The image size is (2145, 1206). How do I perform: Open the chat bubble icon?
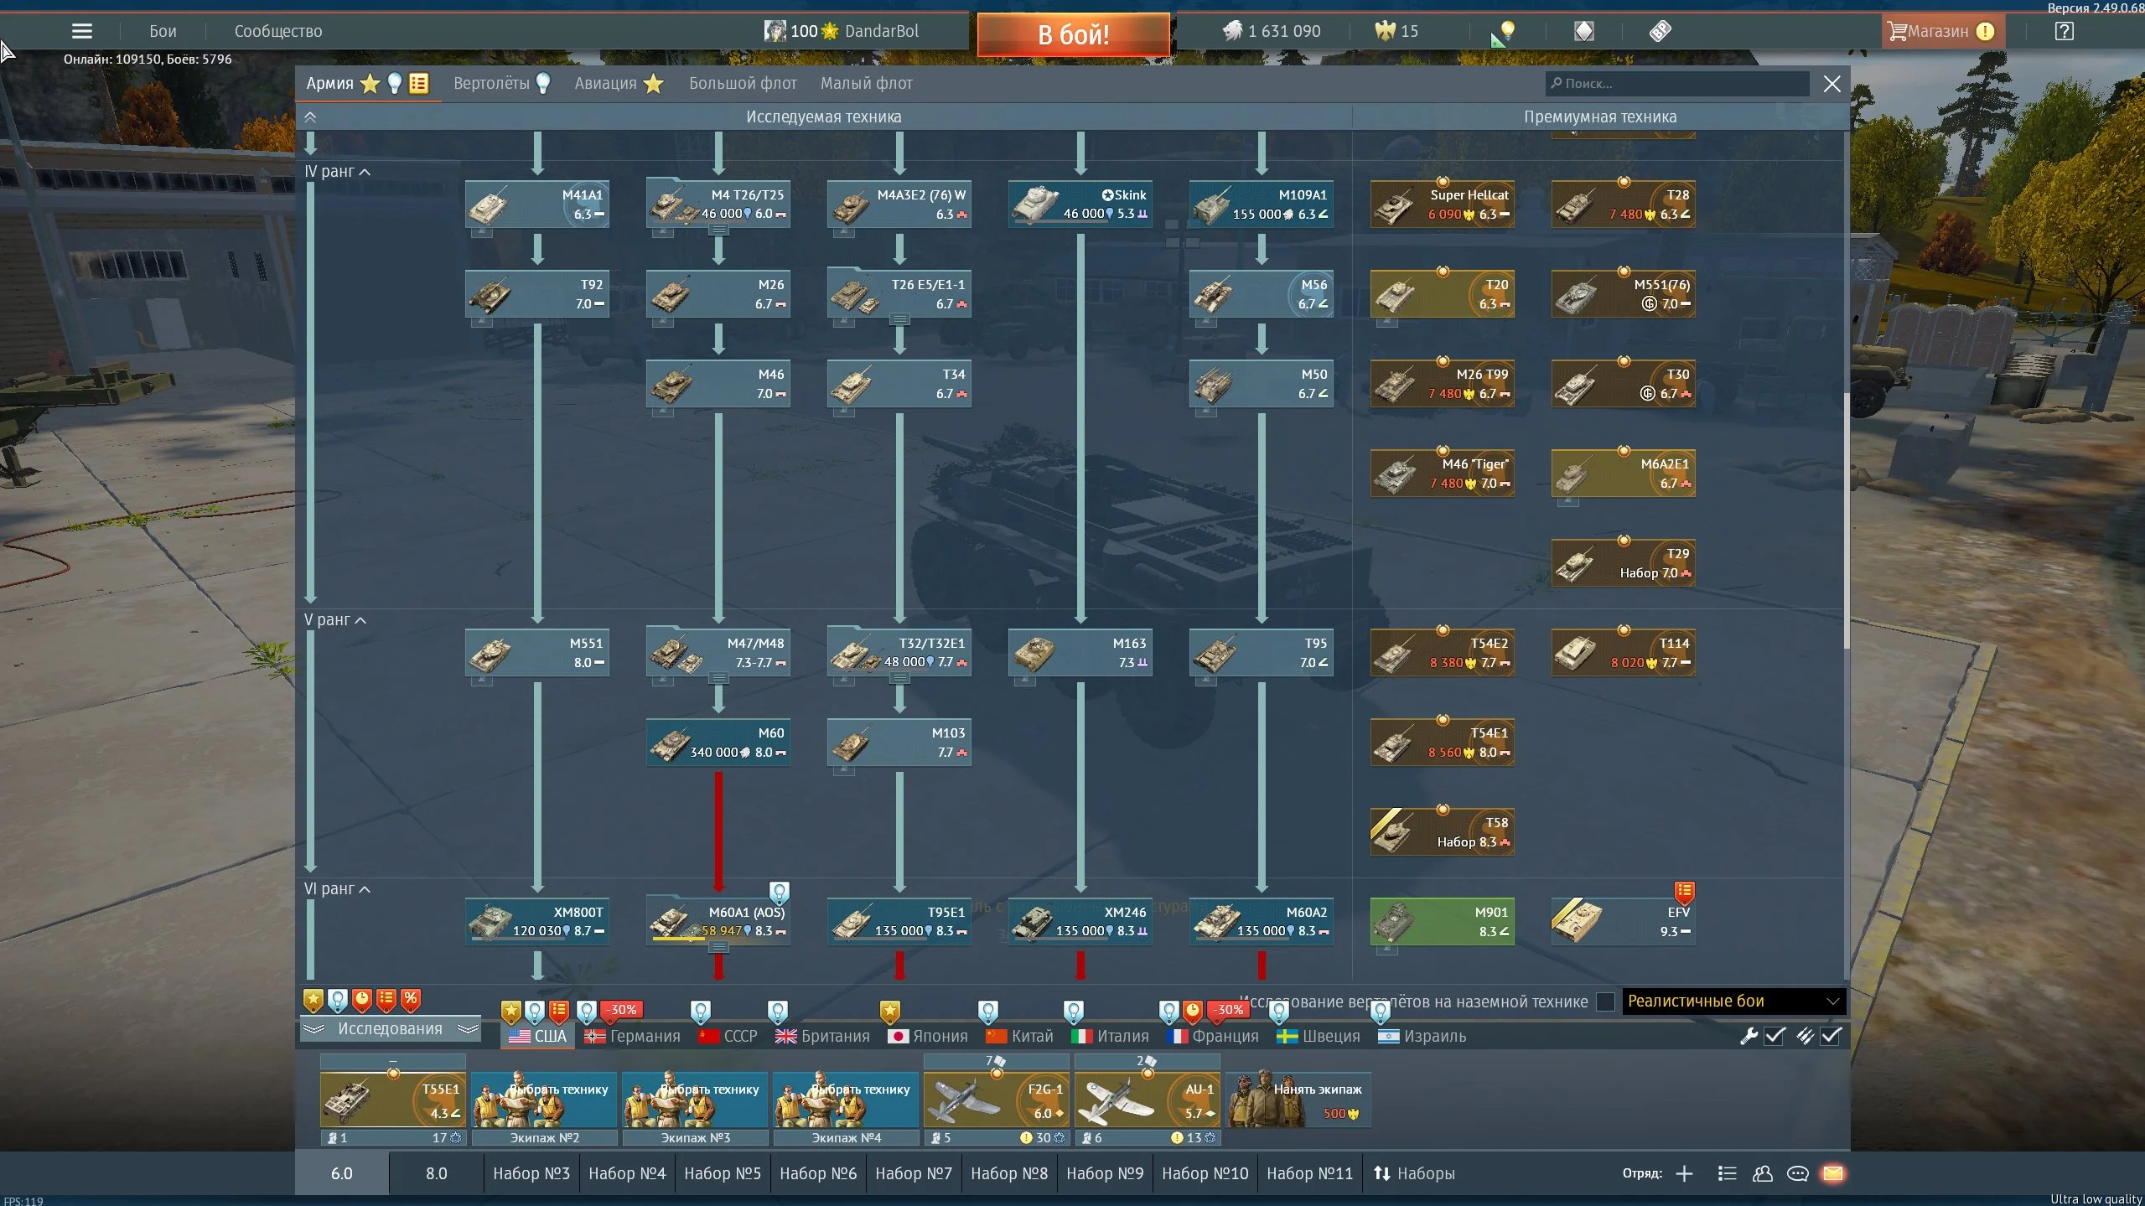point(1797,1173)
